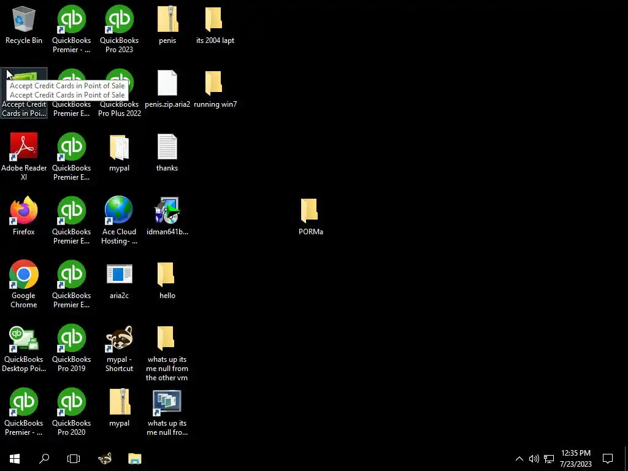Open the Windows Start menu
Screen dimensions: 628x471
[x=15, y=459]
